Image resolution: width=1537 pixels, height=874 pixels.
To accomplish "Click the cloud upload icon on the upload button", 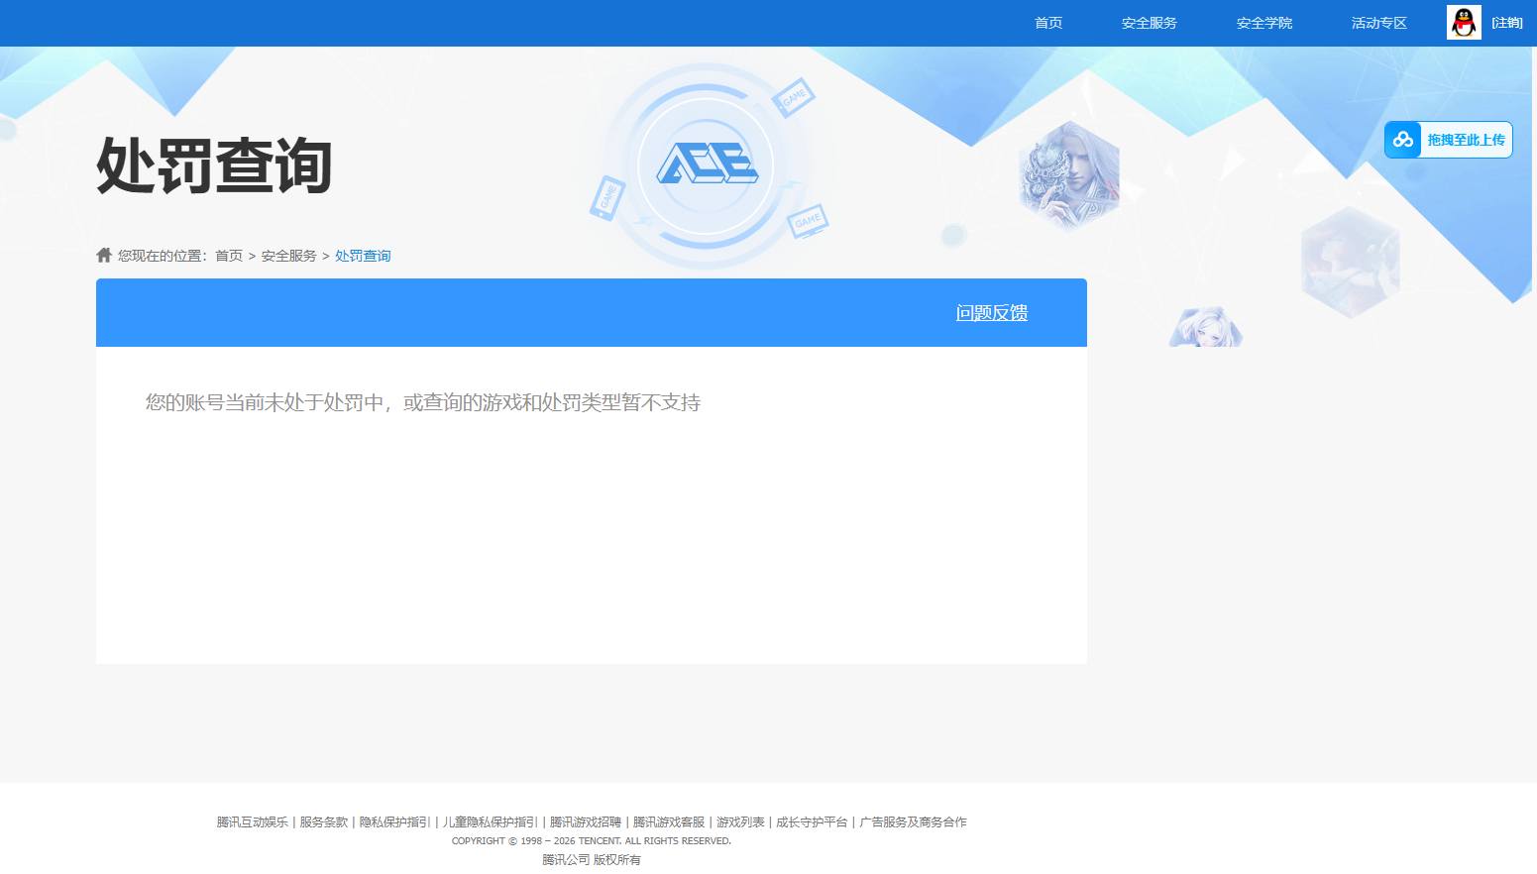I will point(1403,140).
